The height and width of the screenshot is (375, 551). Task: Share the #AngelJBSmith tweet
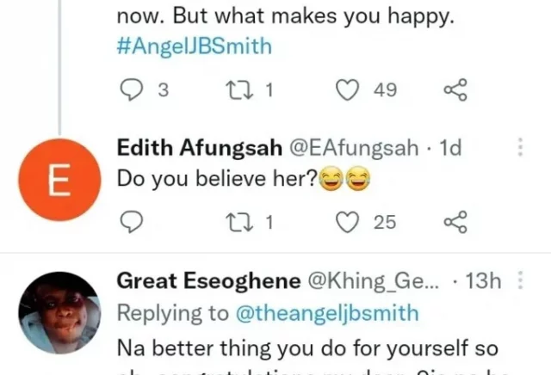(x=455, y=90)
